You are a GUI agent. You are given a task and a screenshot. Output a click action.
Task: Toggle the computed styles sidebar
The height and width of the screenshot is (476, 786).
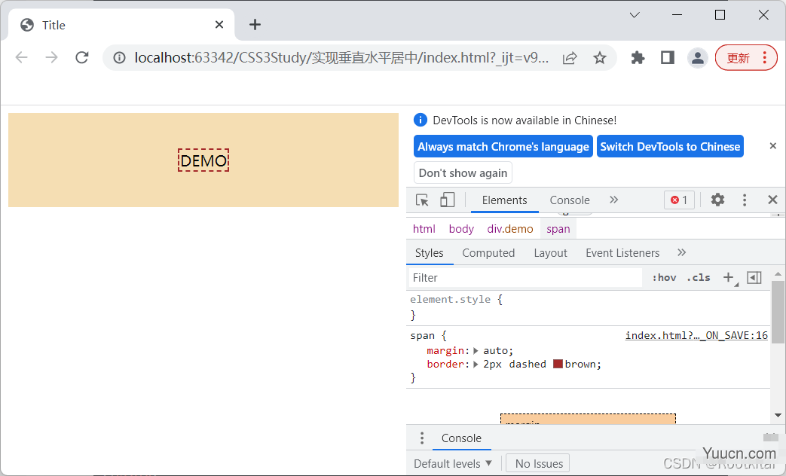click(754, 278)
